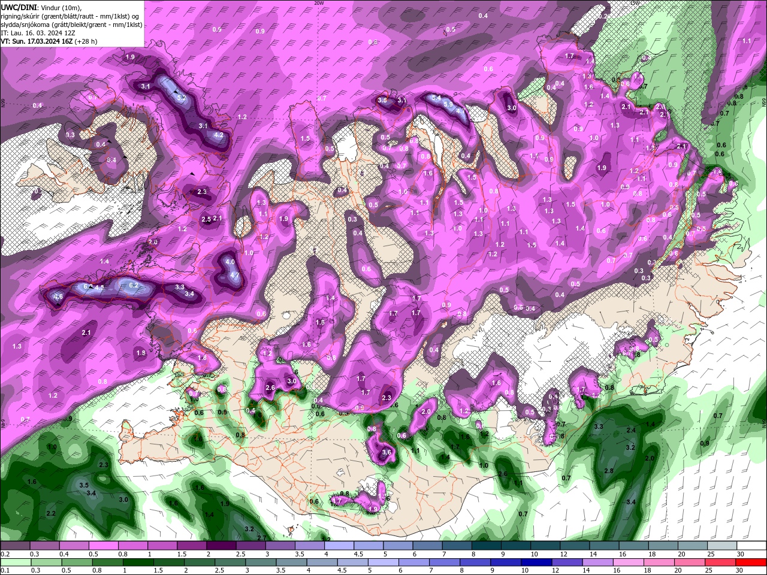Click the green 3.3 rainfall value offshore
767x575 pixels.
pos(598,426)
